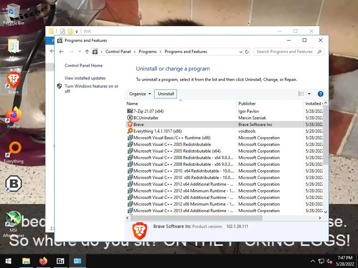Select Visual C++ 2012 x86 Additional Runtime
Screen dimensions: 358x268
[x=224, y=198]
